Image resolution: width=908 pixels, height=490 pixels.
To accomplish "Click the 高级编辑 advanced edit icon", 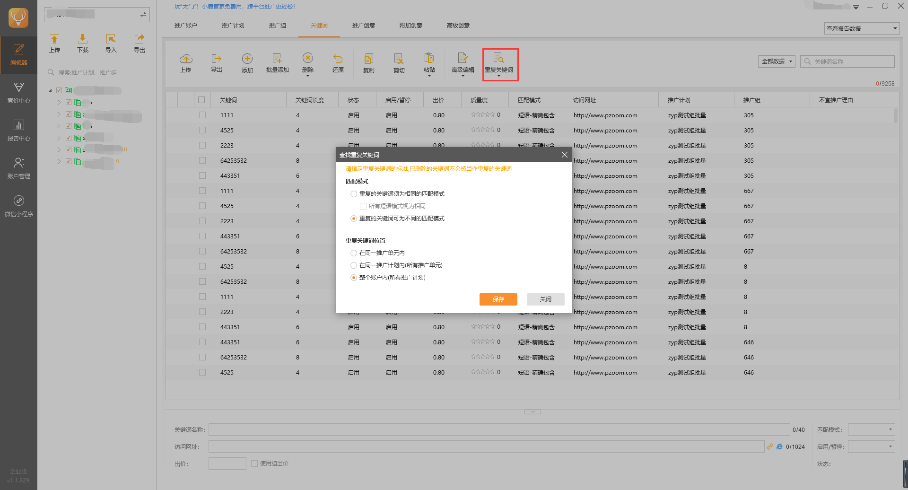I will [x=463, y=63].
